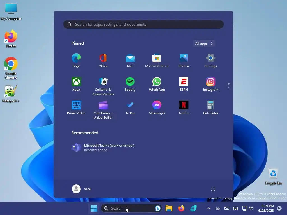Open the teal app next to Firefox on taskbar

[x=194, y=208]
